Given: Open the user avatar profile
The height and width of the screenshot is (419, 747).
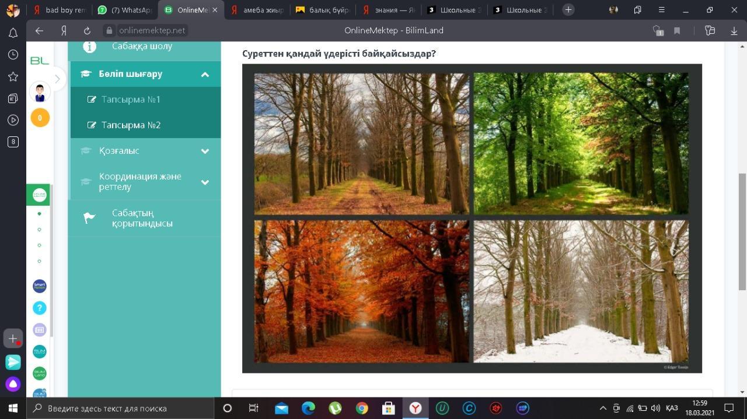Looking at the screenshot, I should point(40,92).
